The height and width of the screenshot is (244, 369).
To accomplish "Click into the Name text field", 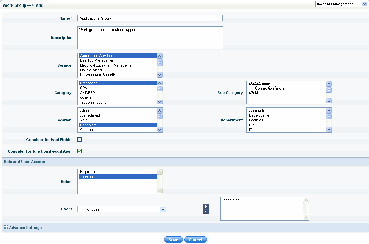I will [x=150, y=18].
